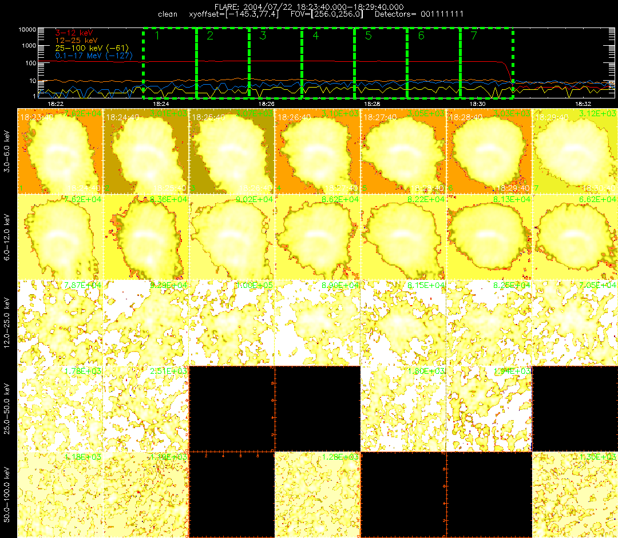Click the yellow '25-100 keV (-61)' legend entry

[x=92, y=48]
